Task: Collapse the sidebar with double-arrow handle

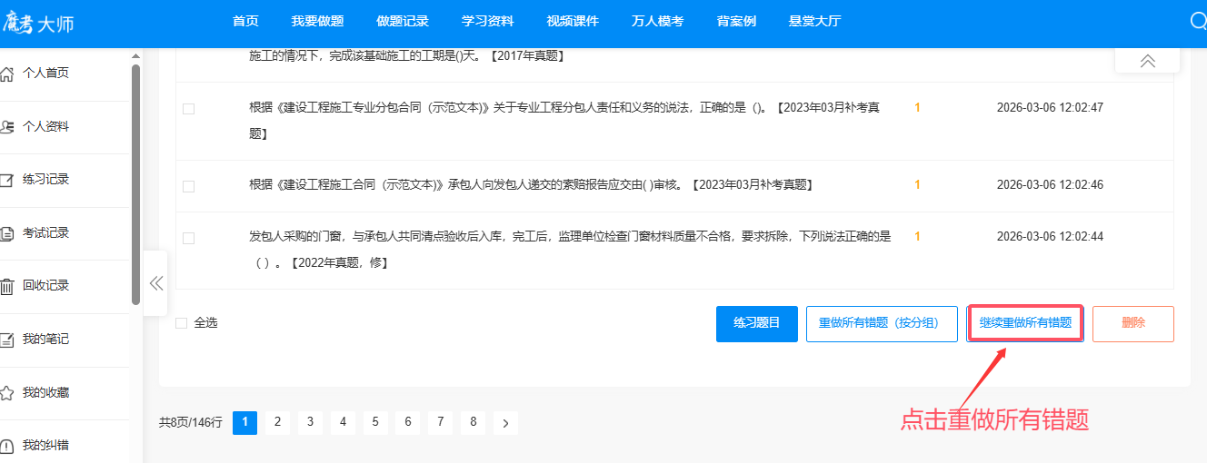Action: [155, 282]
